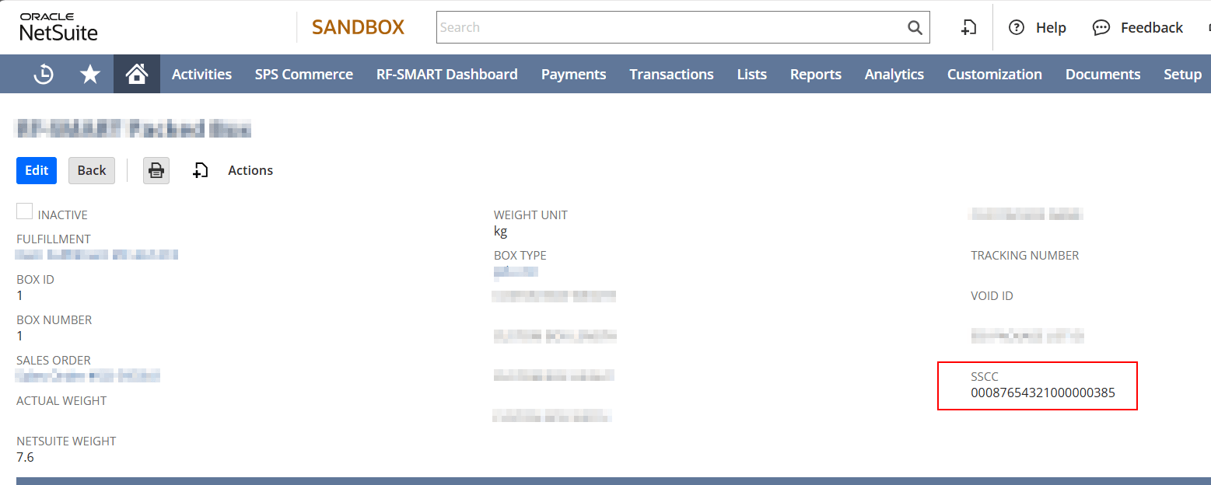Open the Reports menu
Image resolution: width=1211 pixels, height=485 pixels.
coord(815,73)
